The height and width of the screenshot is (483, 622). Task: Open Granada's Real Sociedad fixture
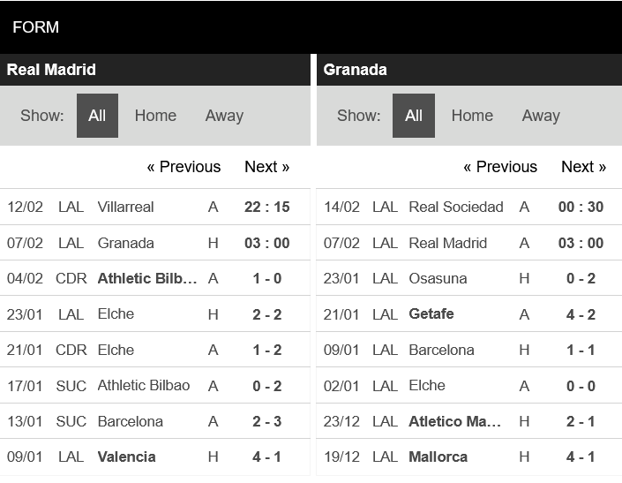pyautogui.click(x=469, y=207)
